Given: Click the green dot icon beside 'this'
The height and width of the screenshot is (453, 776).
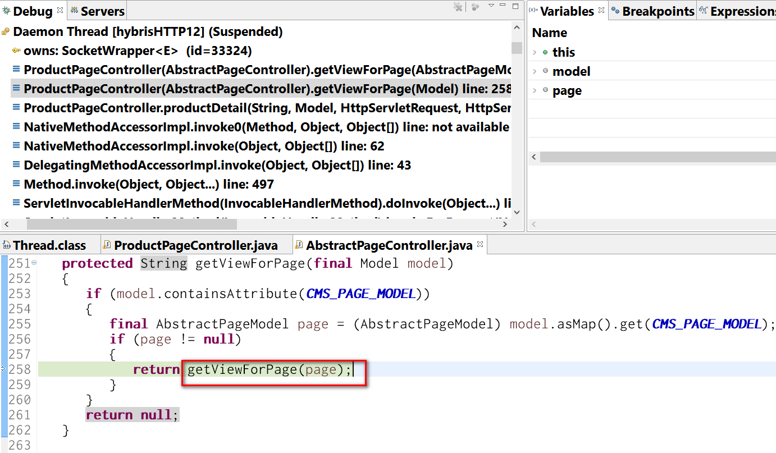Looking at the screenshot, I should coord(545,52).
